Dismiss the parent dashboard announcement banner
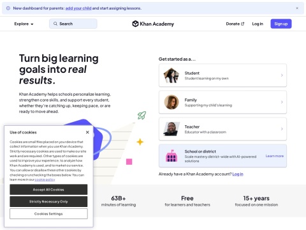 point(297,8)
